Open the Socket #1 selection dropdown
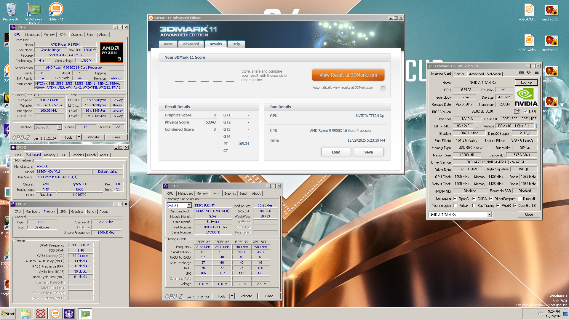569x320 pixels. [59, 127]
